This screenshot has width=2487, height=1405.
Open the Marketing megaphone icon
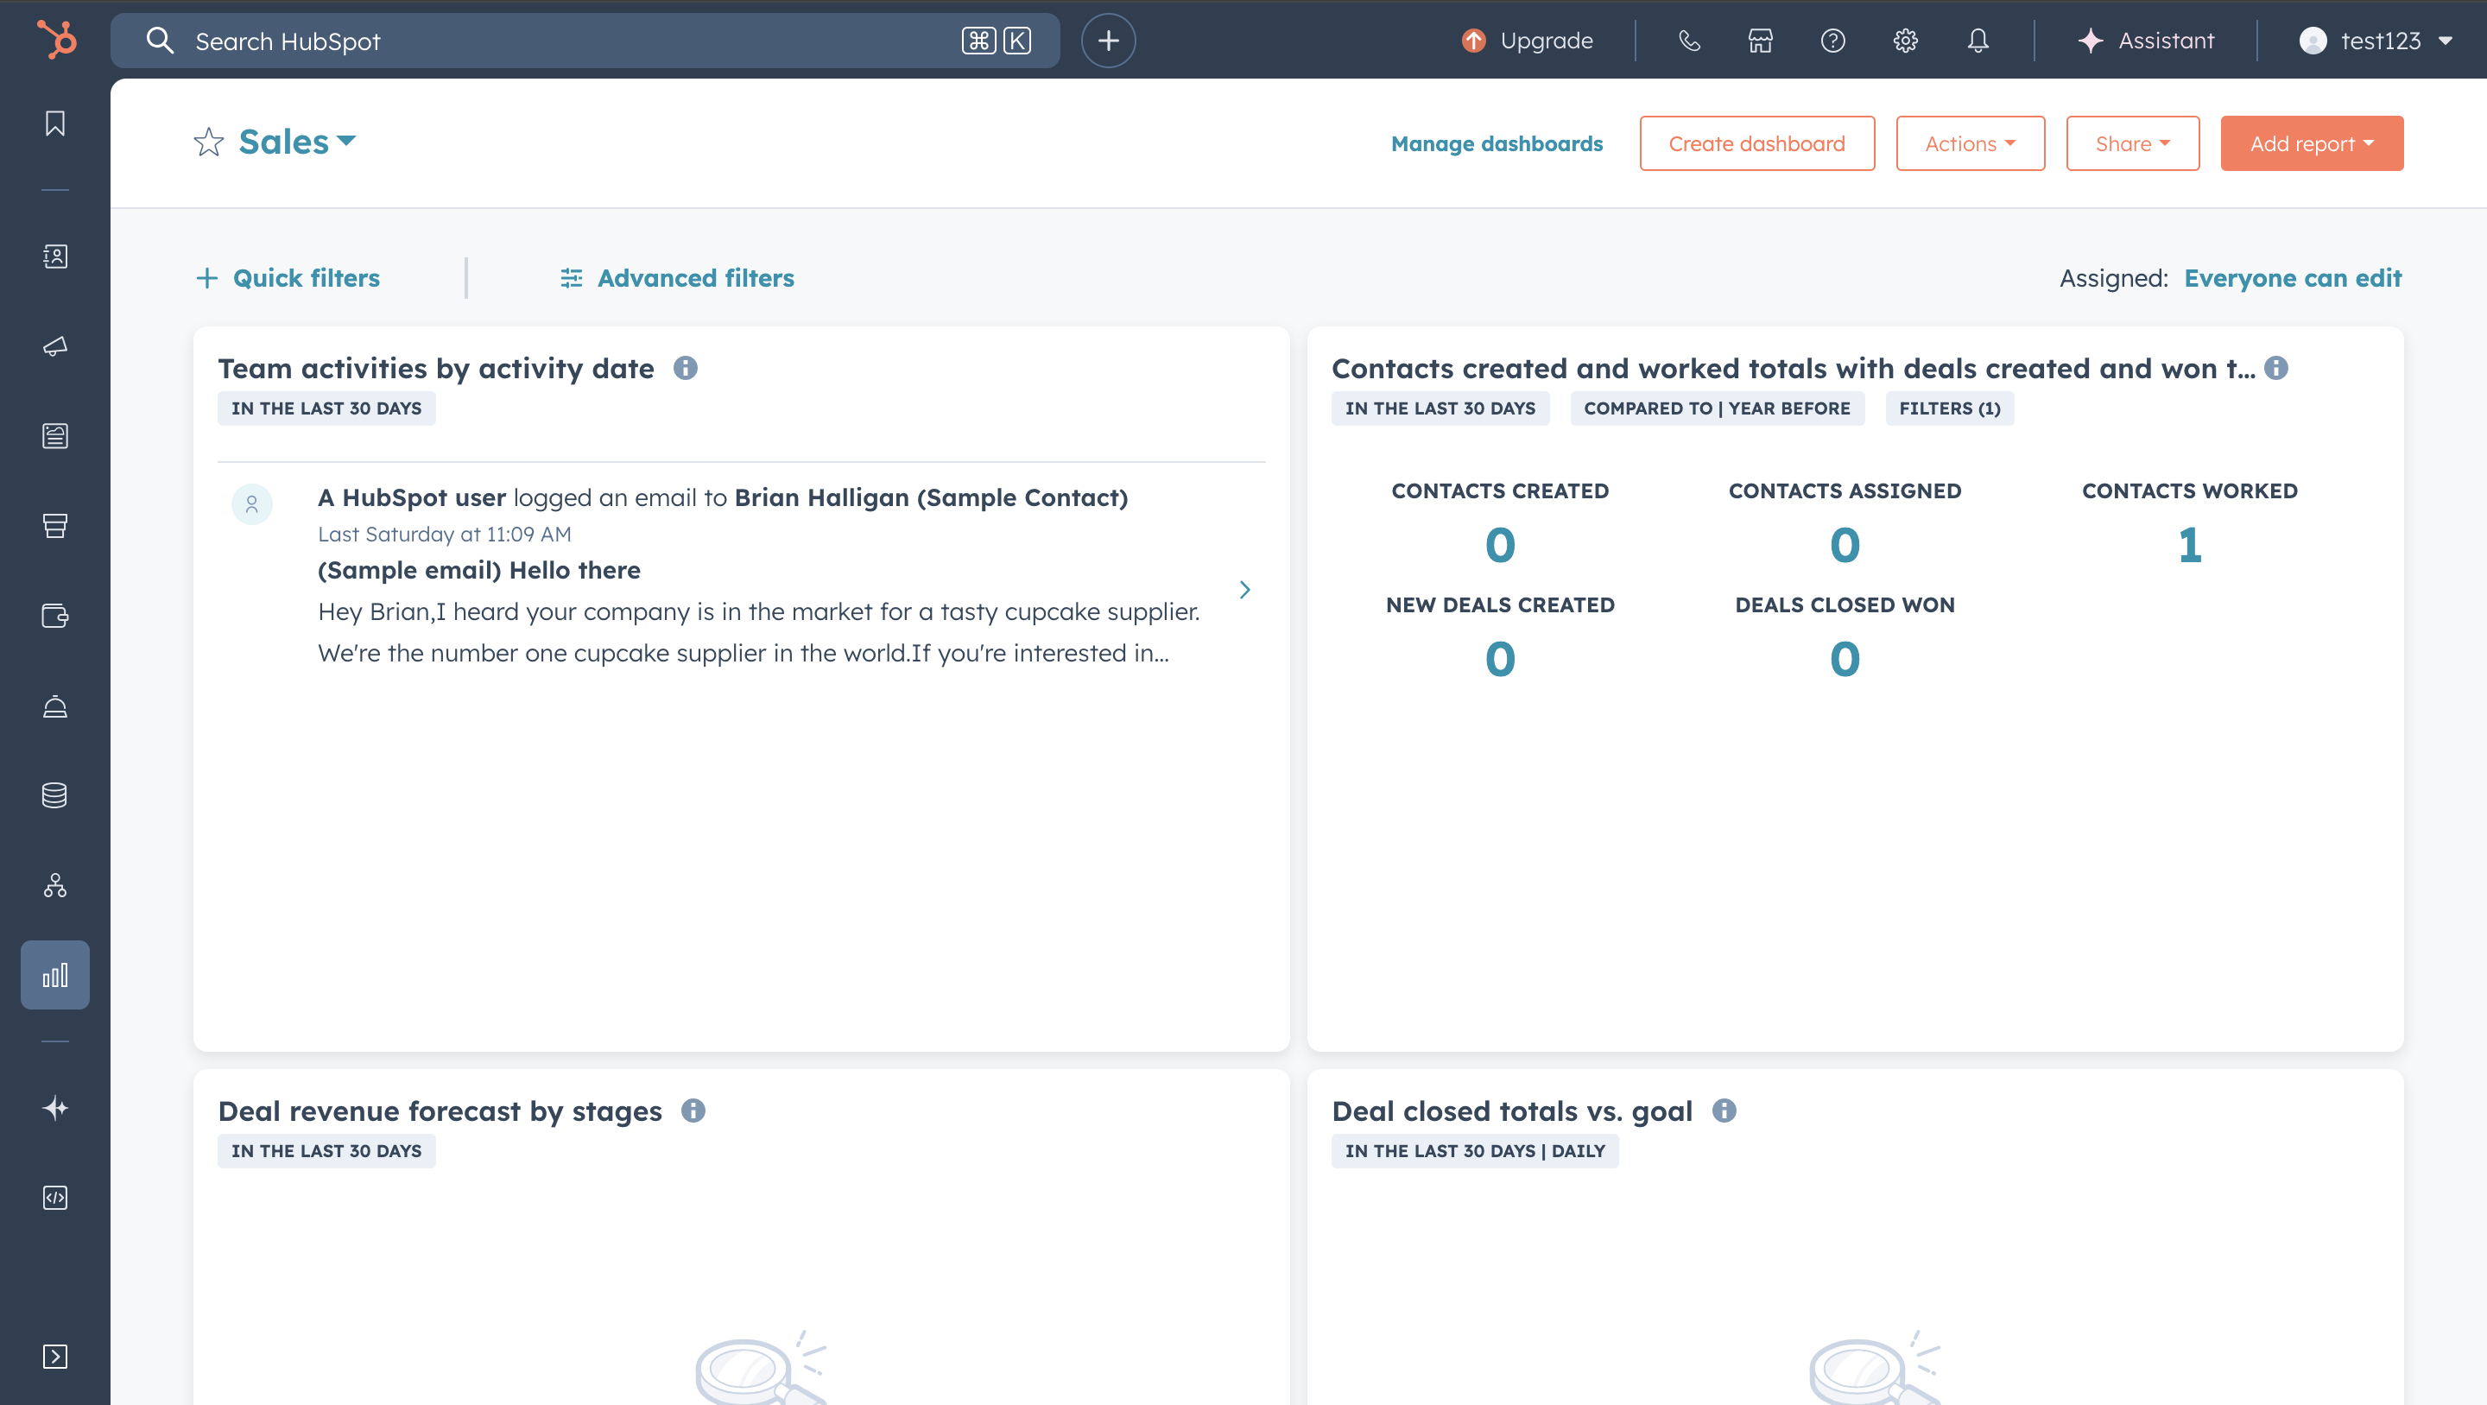pos(55,345)
